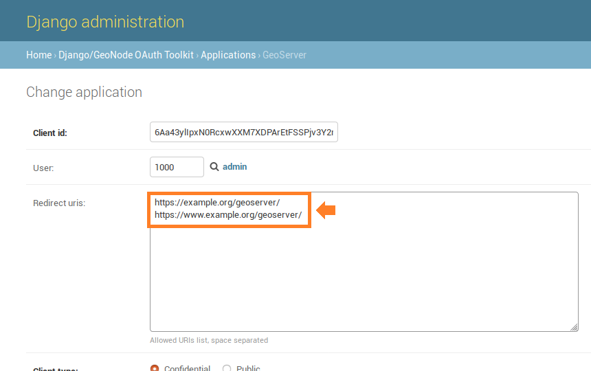Viewport: 591px width, 371px height.
Task: Click the Client id field label
Action: [50, 133]
